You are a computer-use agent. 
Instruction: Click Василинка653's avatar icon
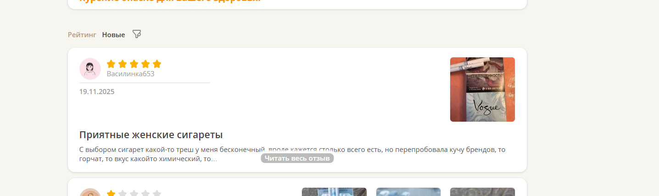click(x=90, y=68)
